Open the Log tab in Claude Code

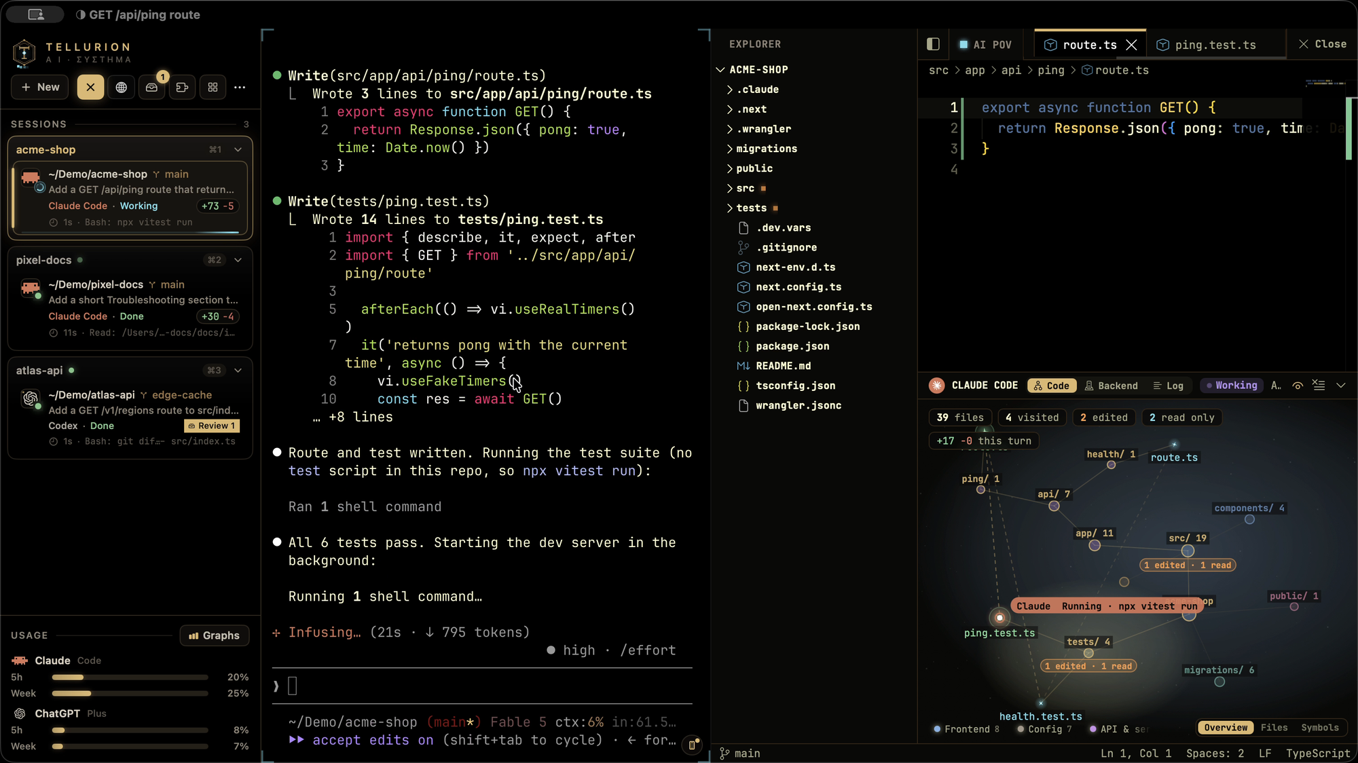click(x=1169, y=386)
